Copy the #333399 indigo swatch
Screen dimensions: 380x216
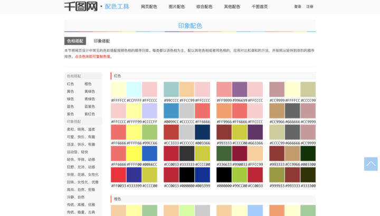[134, 174]
